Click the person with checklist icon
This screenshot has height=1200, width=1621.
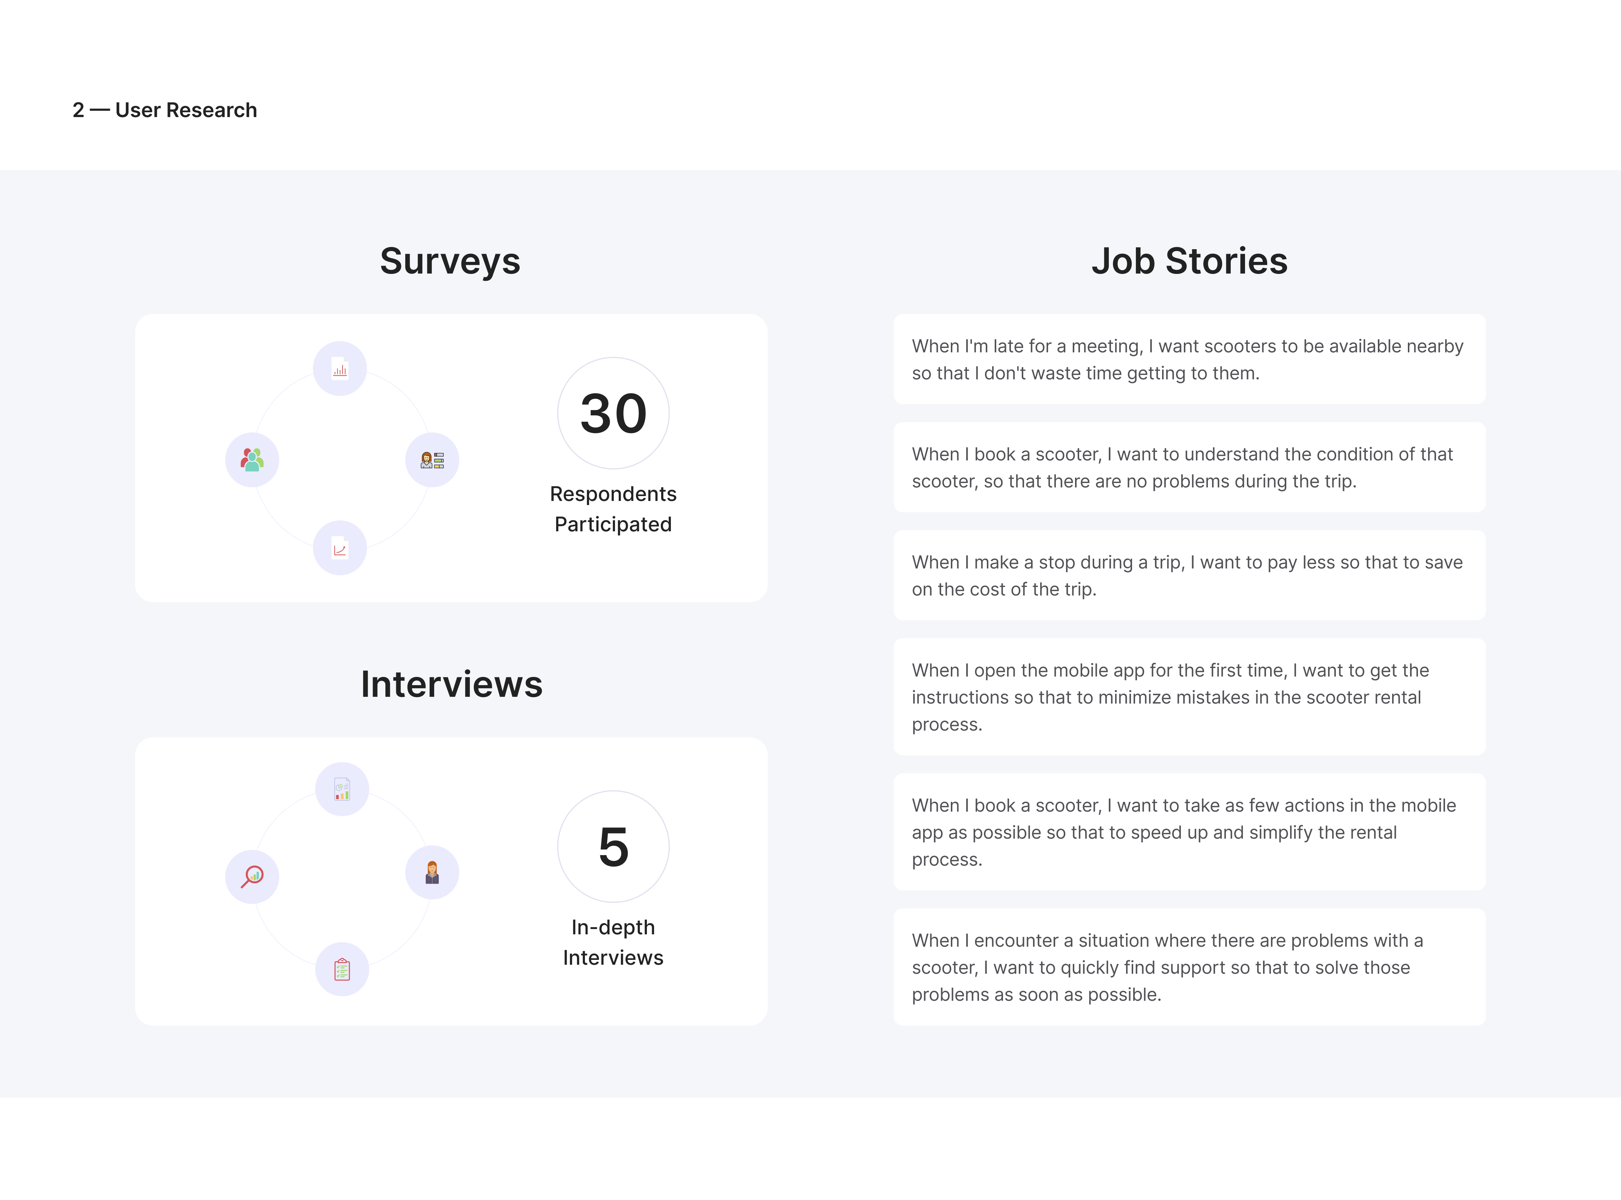click(x=432, y=460)
